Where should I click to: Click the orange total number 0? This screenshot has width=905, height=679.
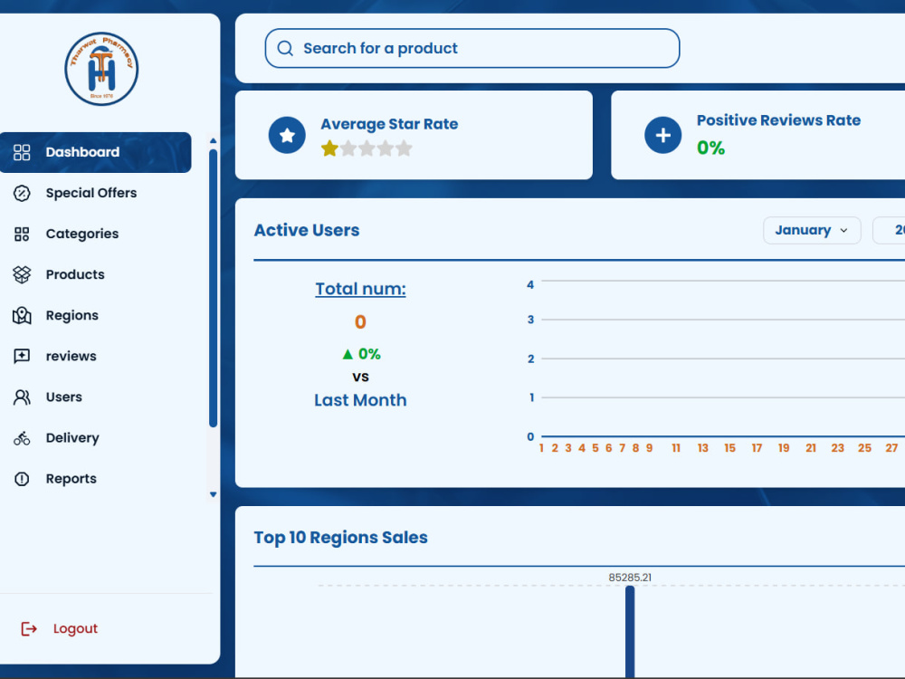tap(360, 321)
